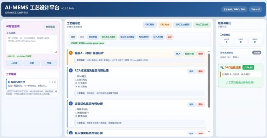Click the 工艺流程通过所有检查 message
This screenshot has height=138, width=267.
coord(240,82)
